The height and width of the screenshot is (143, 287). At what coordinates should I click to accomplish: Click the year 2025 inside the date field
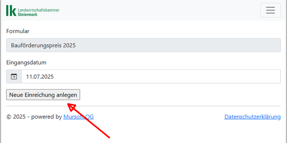pos(48,77)
